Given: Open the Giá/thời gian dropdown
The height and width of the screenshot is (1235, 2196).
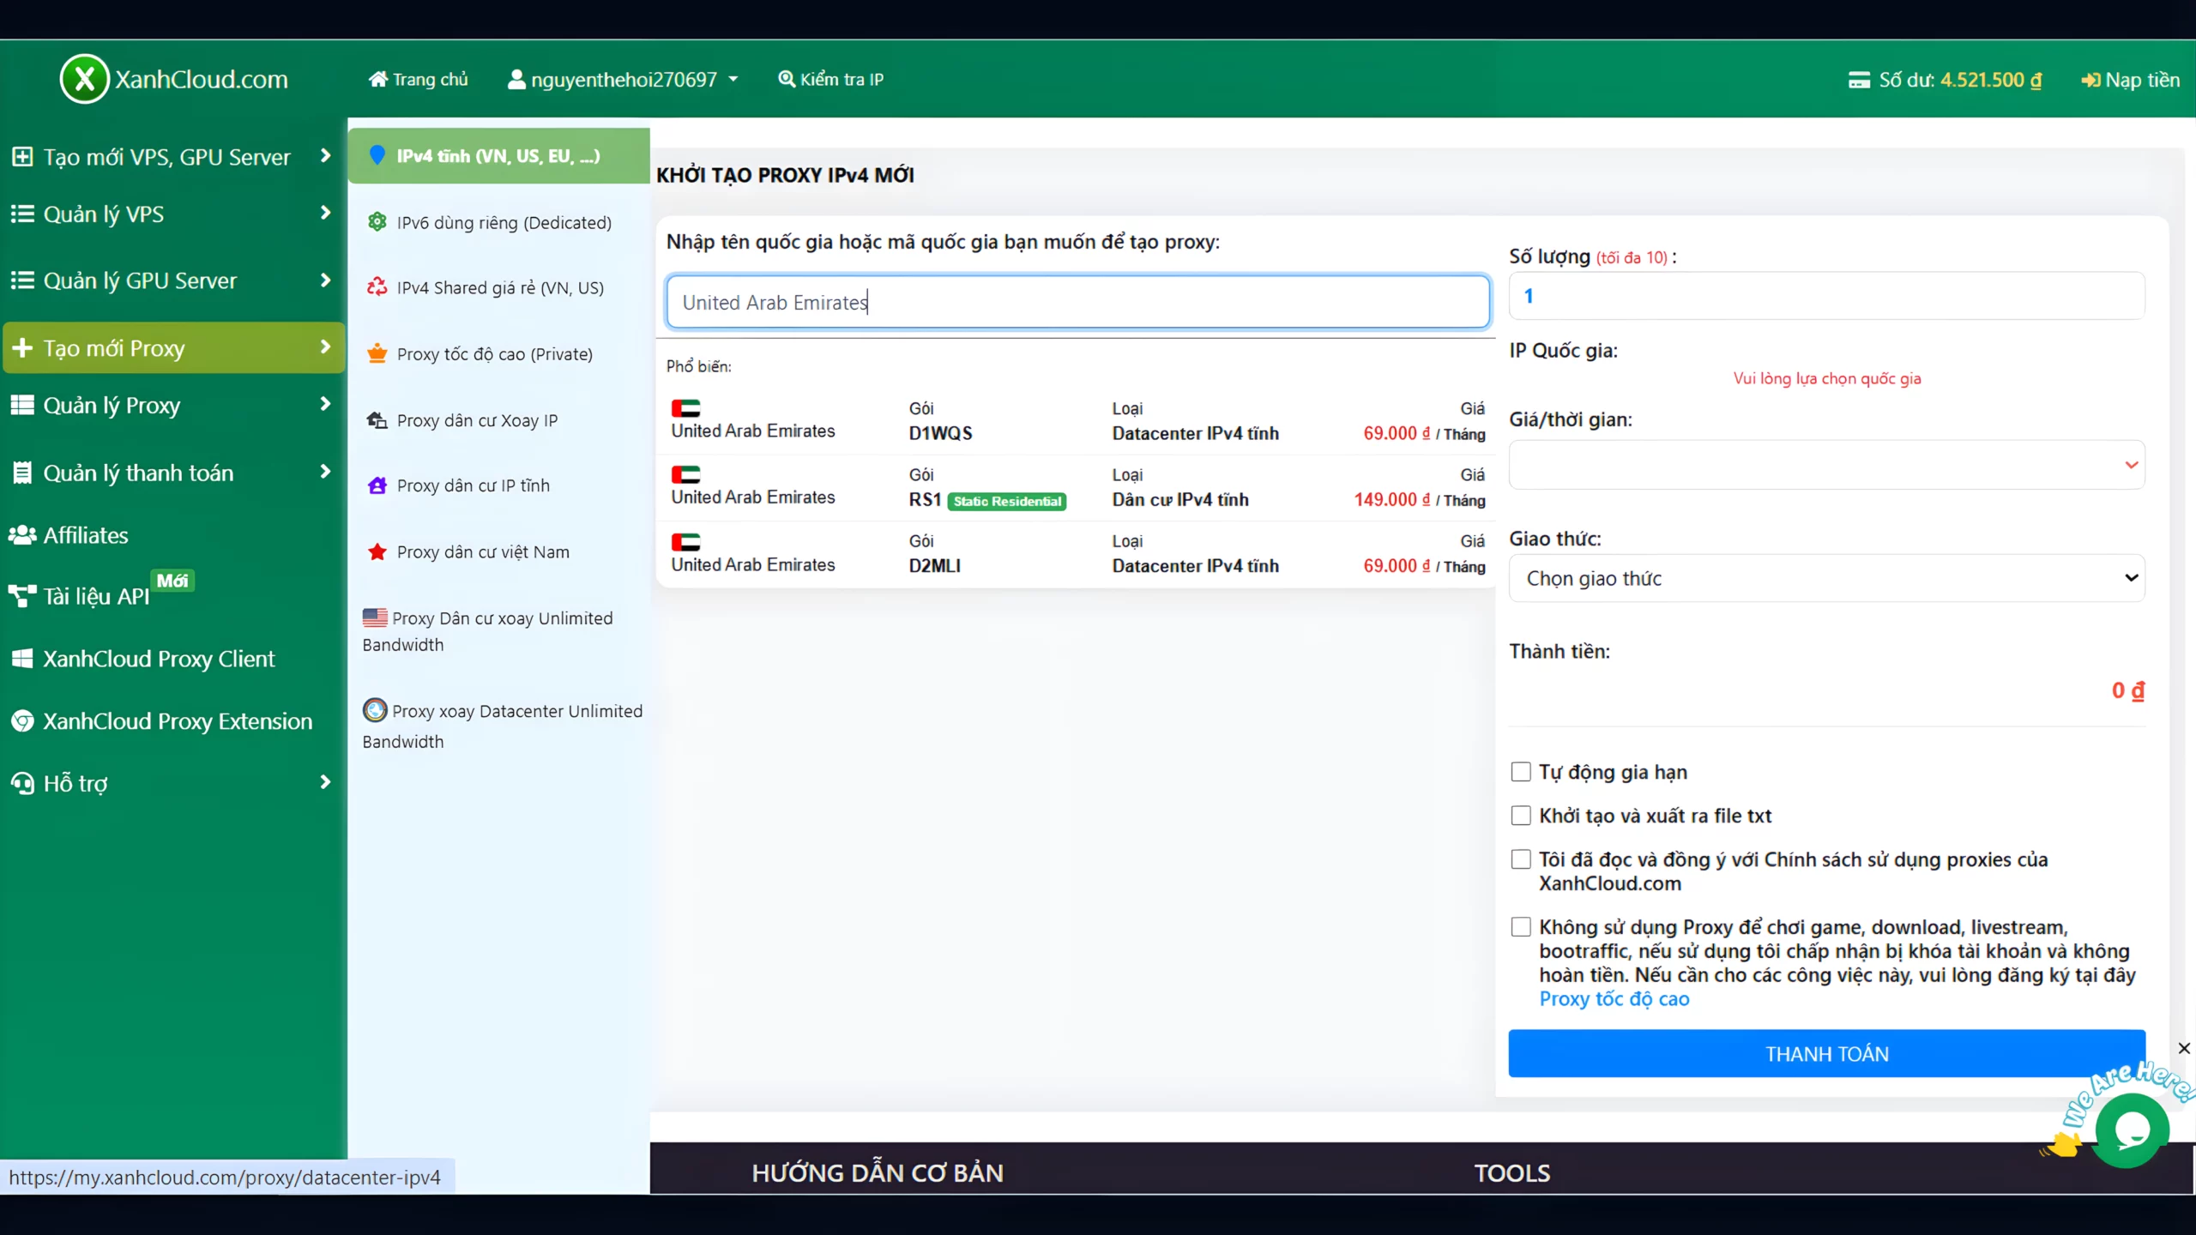Looking at the screenshot, I should (x=1826, y=465).
